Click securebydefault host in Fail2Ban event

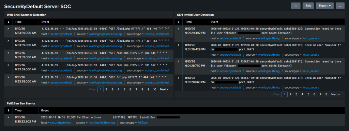pyautogui.click(x=61, y=123)
